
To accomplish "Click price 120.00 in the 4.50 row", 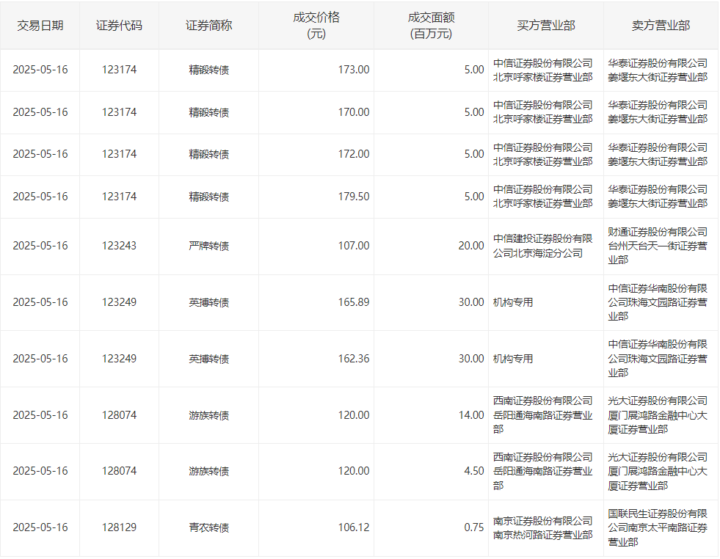I will click(354, 471).
